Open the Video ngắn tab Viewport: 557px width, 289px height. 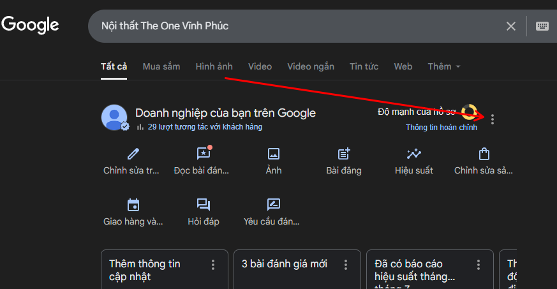pos(311,66)
